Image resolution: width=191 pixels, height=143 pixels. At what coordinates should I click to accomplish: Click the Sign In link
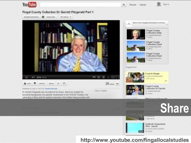click(x=166, y=4)
